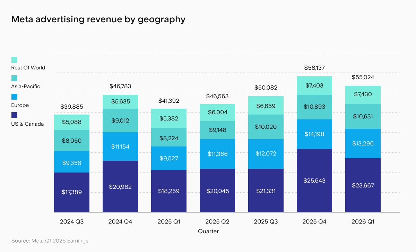Screen dimensions: 416x252
Task: Select the $8,224 Asia-Pacific bar segment
Action: pyautogui.click(x=169, y=137)
